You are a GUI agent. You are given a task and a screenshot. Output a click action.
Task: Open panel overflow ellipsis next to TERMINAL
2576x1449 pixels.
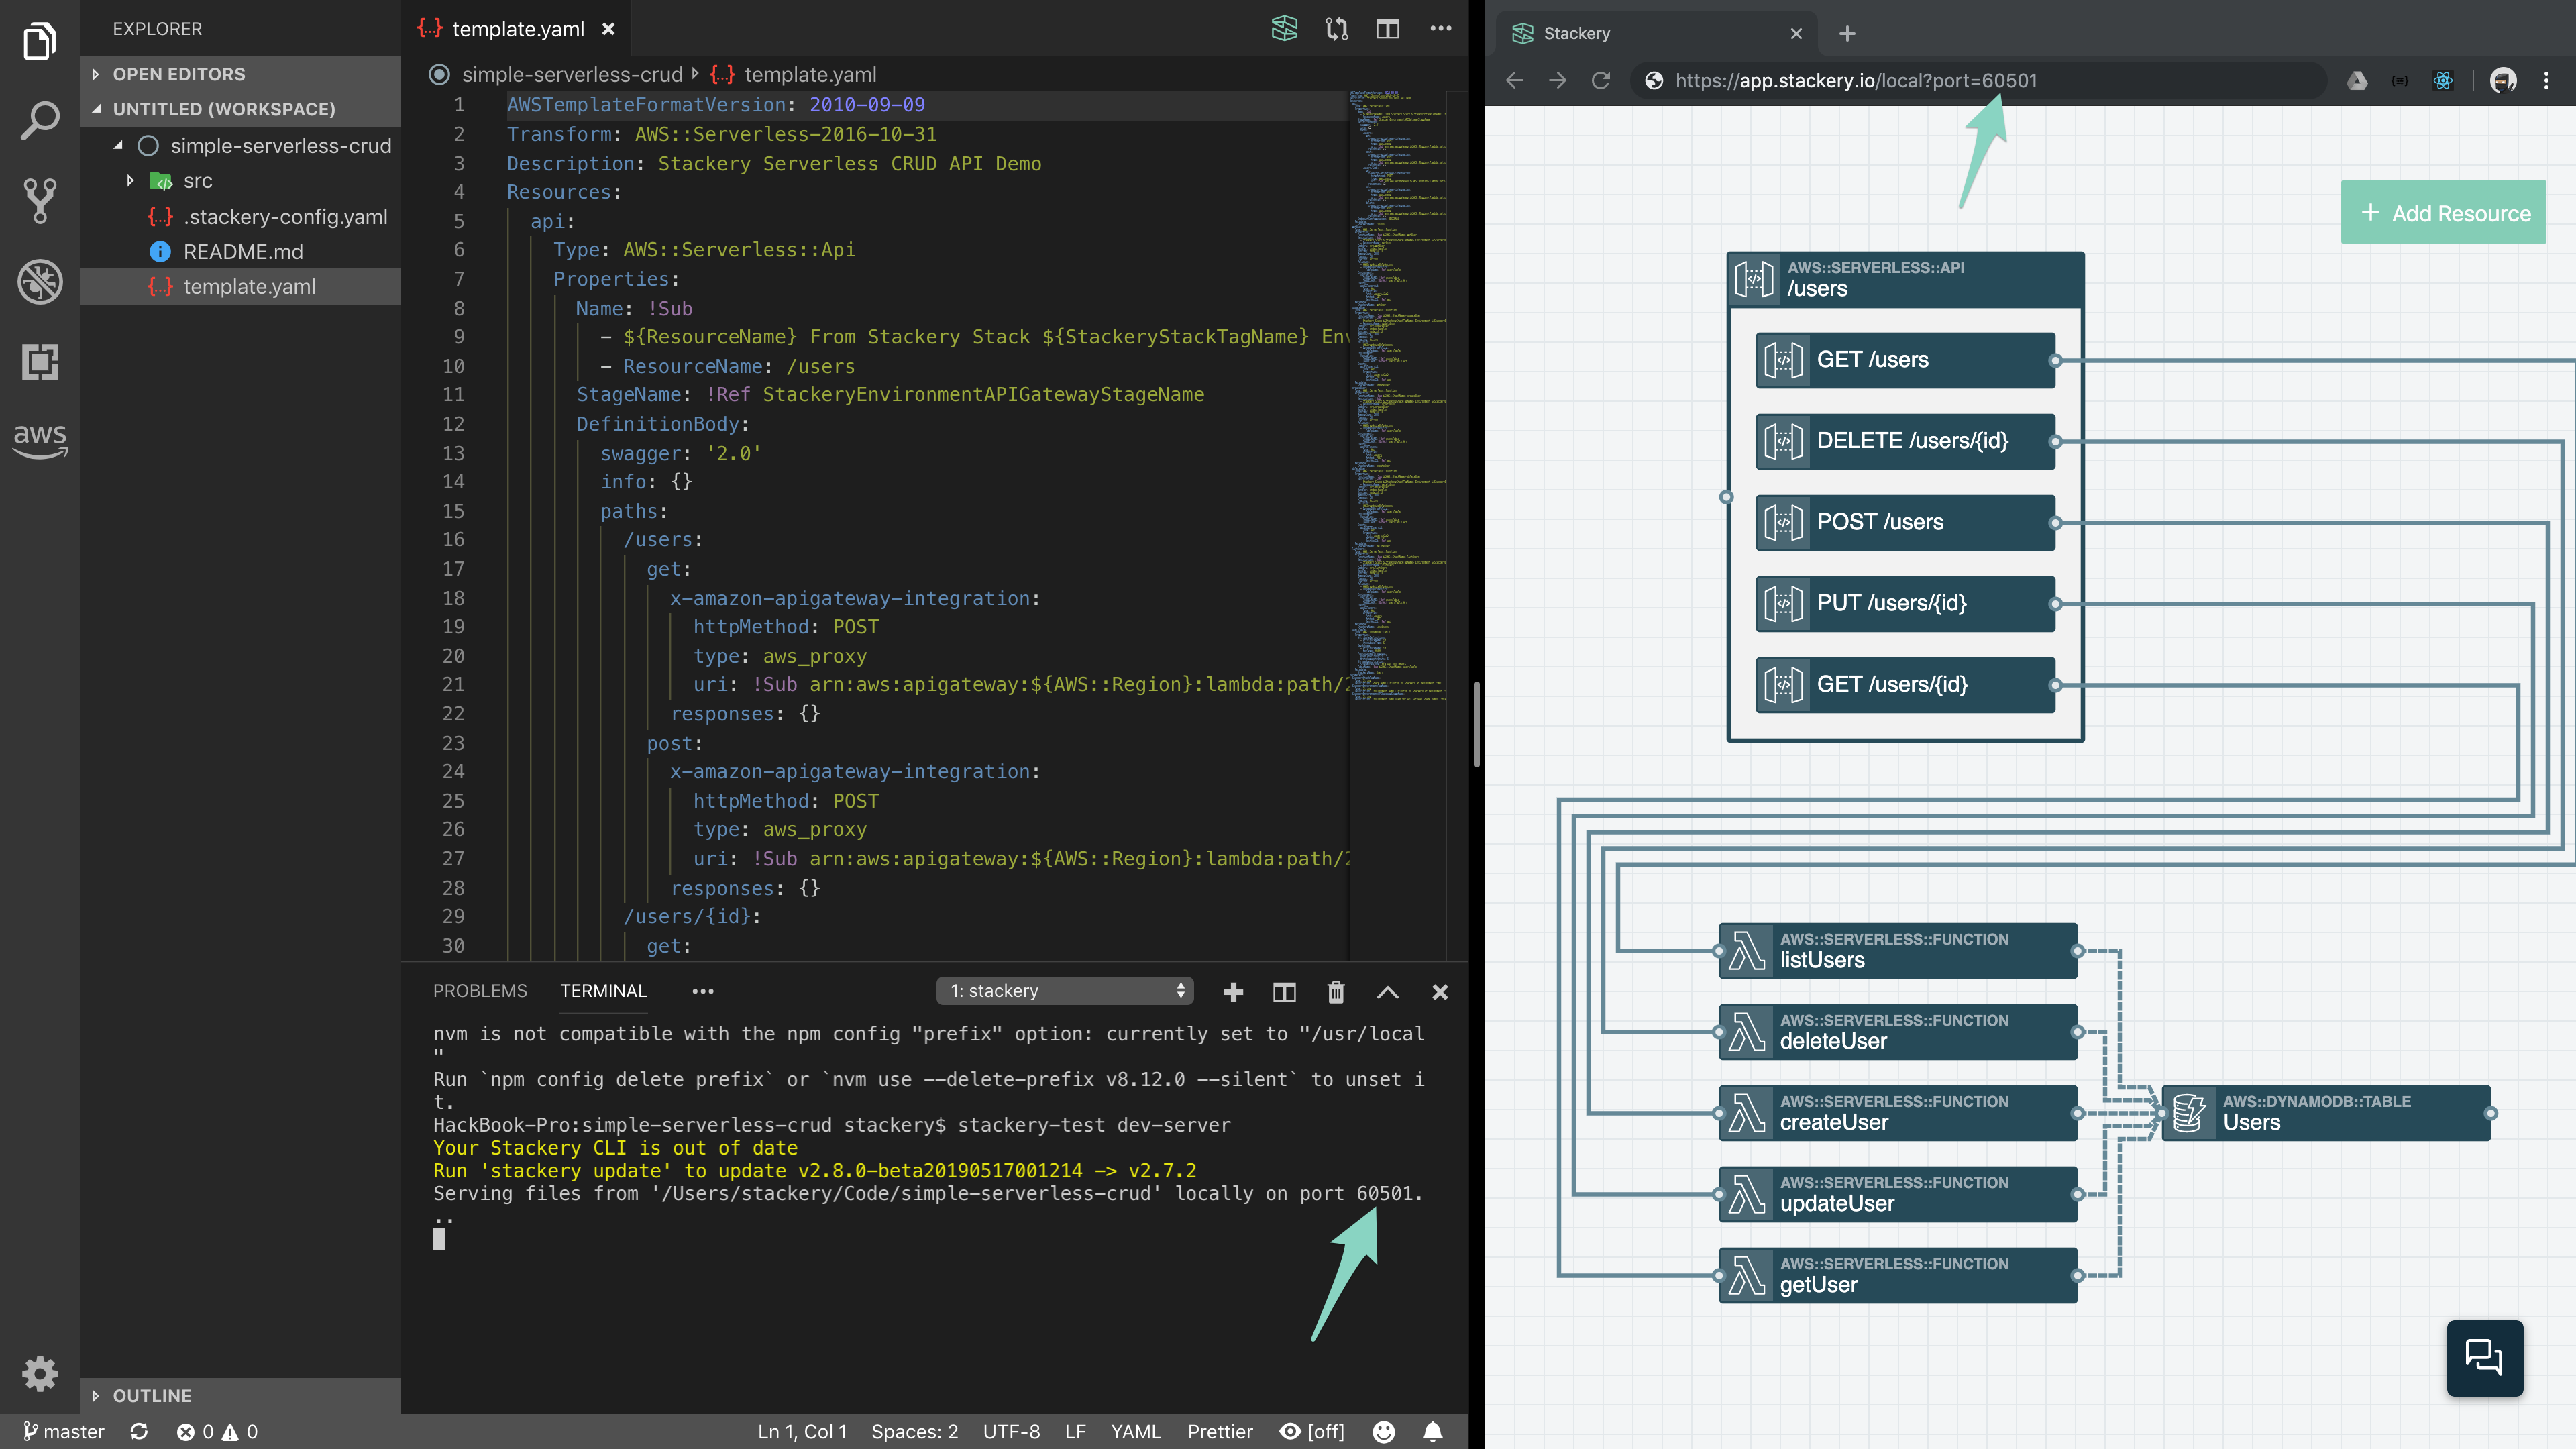(703, 991)
